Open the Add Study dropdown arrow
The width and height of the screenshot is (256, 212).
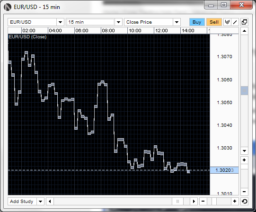pyautogui.click(x=41, y=202)
